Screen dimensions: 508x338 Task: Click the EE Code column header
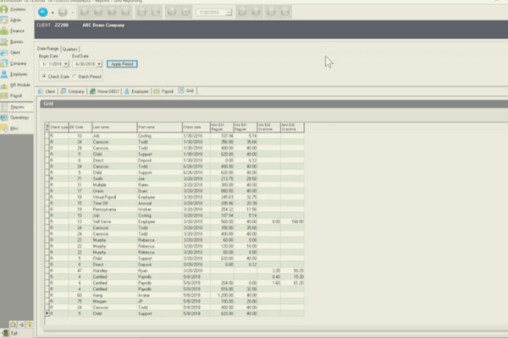pos(80,128)
